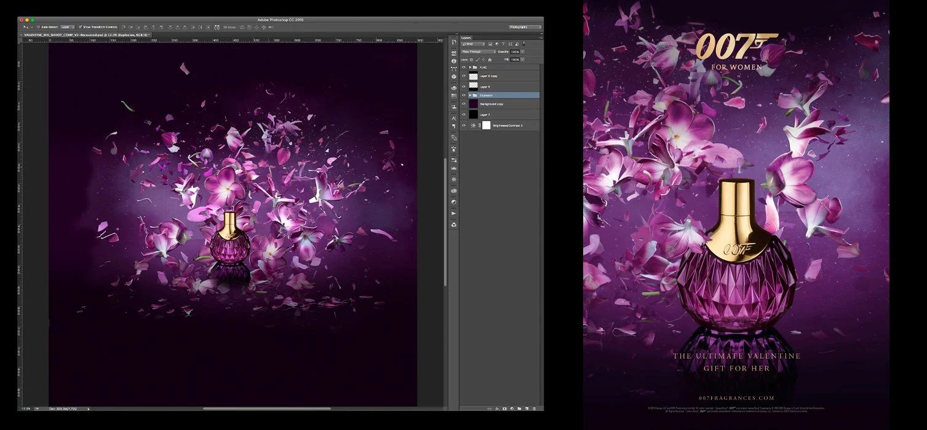The width and height of the screenshot is (927, 430).
Task: Select the Move tool in options bar
Action: point(25,27)
